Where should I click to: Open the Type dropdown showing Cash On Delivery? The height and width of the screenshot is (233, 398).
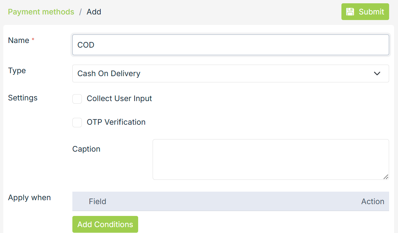click(224, 74)
